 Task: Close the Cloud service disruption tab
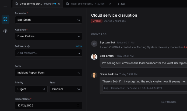pyautogui.click(x=59, y=4)
